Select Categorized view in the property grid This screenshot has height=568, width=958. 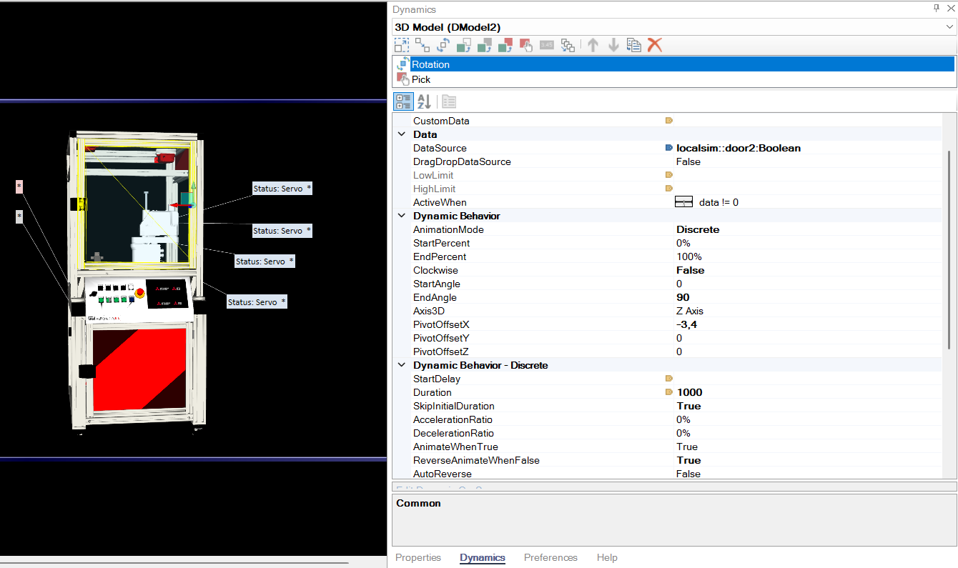coord(403,101)
